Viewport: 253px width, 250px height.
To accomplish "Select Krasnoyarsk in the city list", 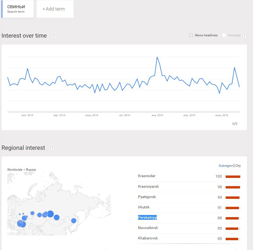I will coord(148,186).
